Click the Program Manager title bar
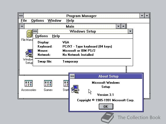This screenshot has height=124, width=166. (81, 16)
